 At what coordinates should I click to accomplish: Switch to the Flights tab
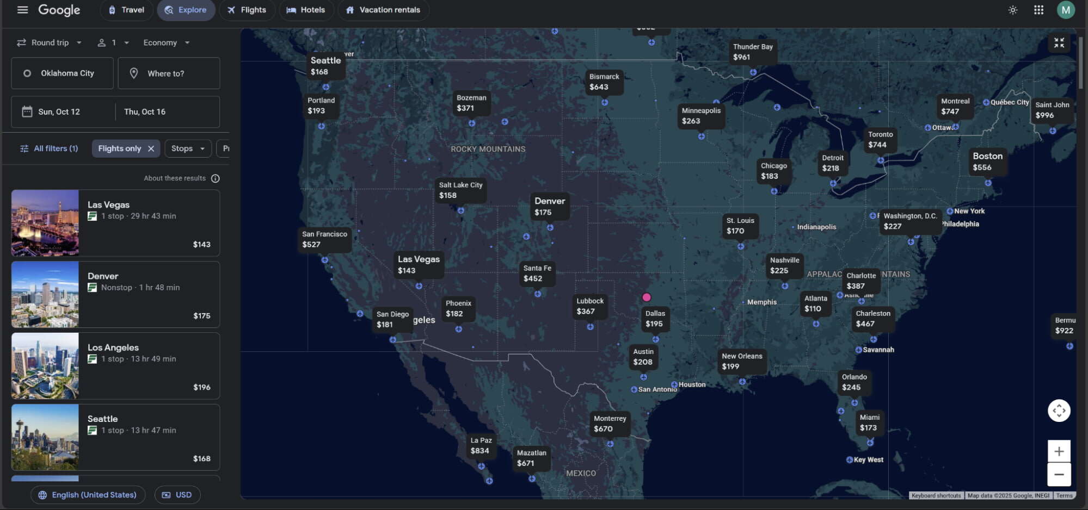click(x=247, y=9)
